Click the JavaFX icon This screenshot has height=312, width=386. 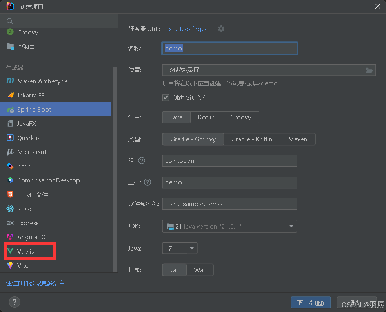10,123
